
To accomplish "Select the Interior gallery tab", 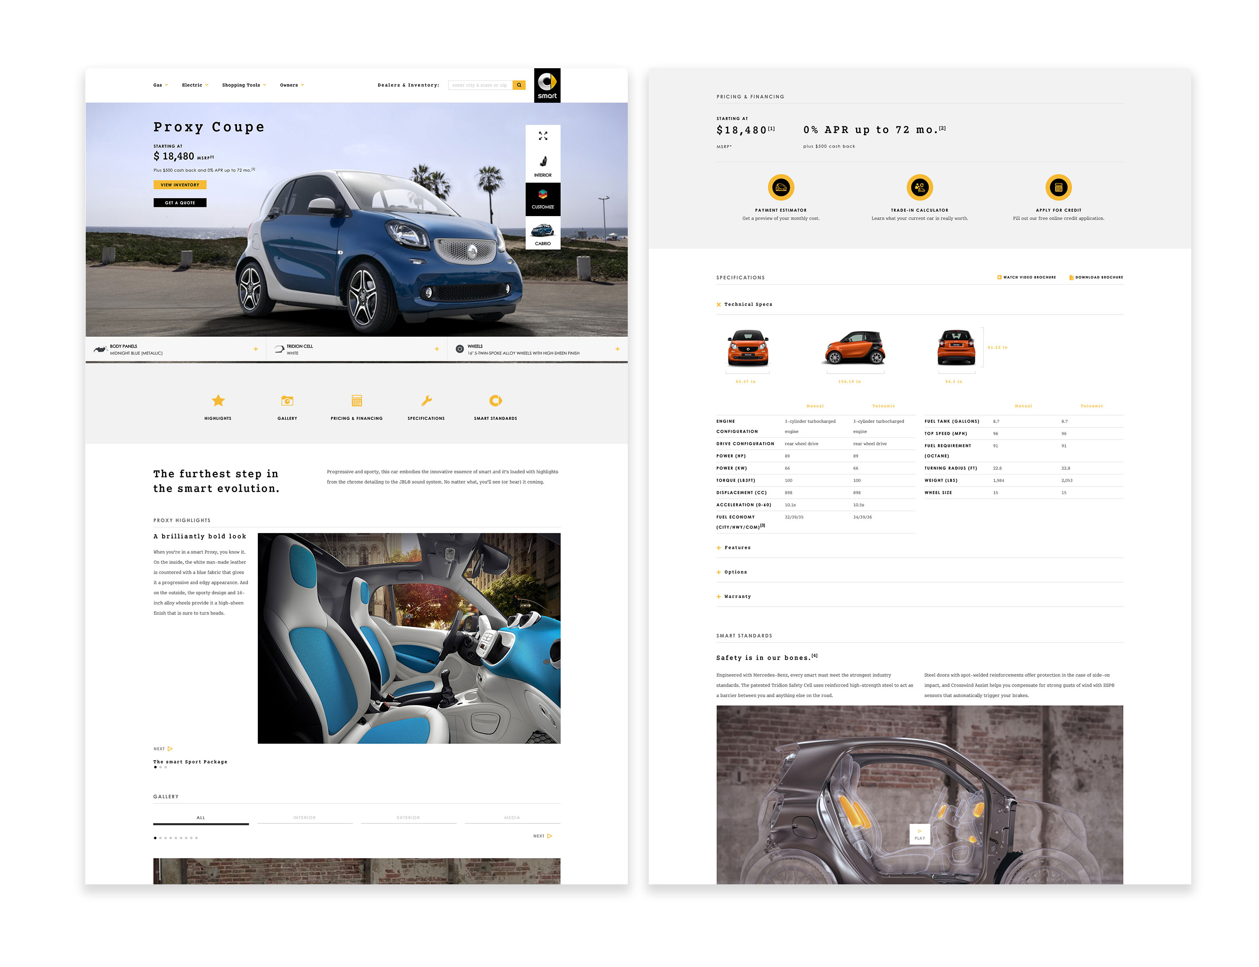I will (304, 818).
